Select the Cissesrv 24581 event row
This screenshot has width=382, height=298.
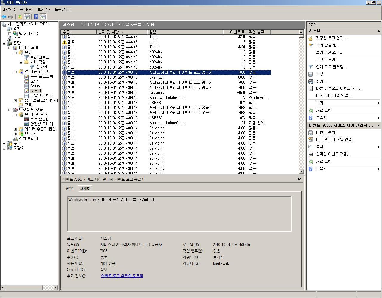click(x=166, y=92)
